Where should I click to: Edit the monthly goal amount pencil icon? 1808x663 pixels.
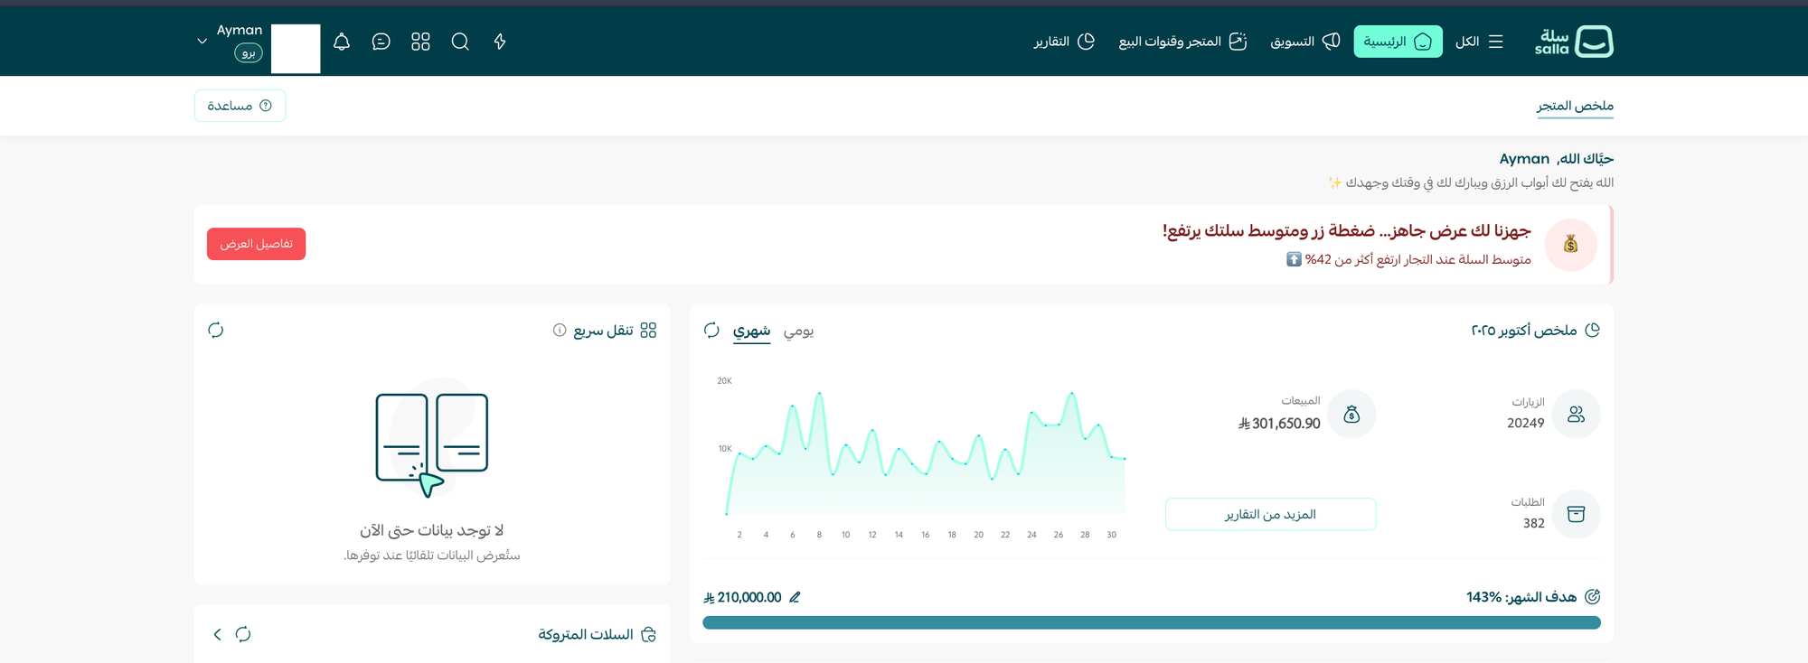click(795, 597)
